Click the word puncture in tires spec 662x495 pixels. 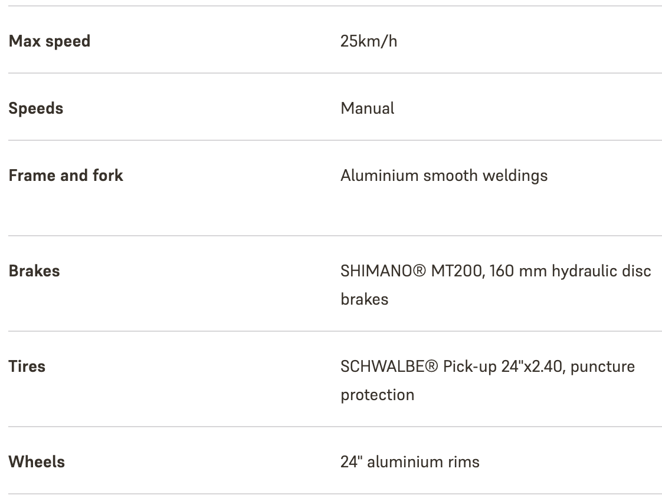pyautogui.click(x=602, y=367)
